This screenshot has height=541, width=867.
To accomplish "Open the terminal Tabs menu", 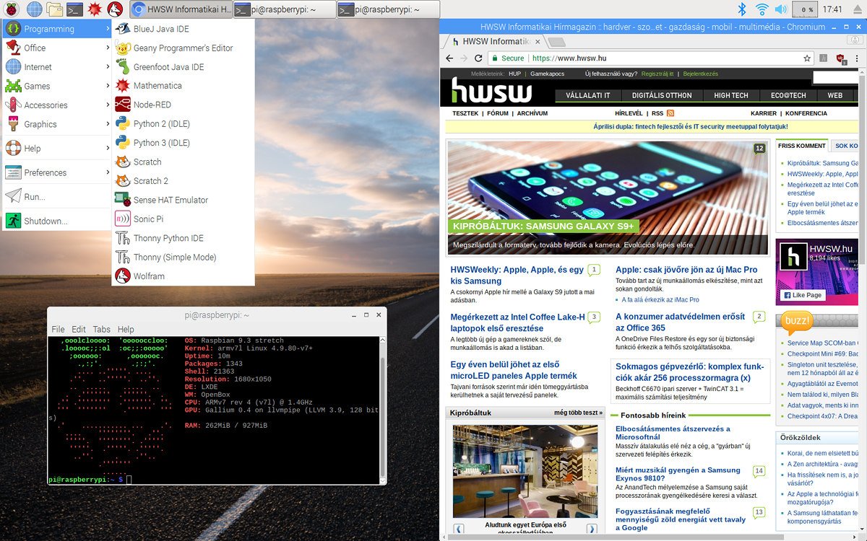I will pyautogui.click(x=101, y=329).
